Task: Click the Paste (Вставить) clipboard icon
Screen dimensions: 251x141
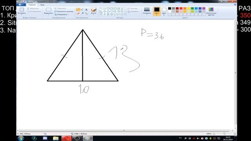Action: coord(22,9)
